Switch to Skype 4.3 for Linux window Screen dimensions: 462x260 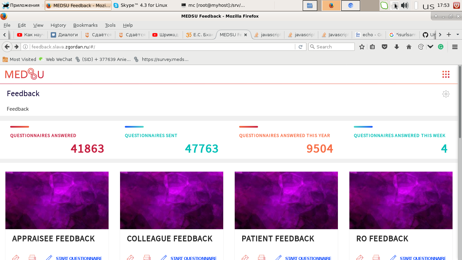point(140,5)
